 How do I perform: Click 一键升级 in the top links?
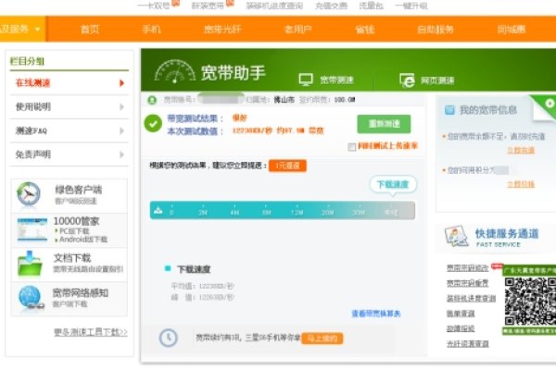click(x=411, y=6)
